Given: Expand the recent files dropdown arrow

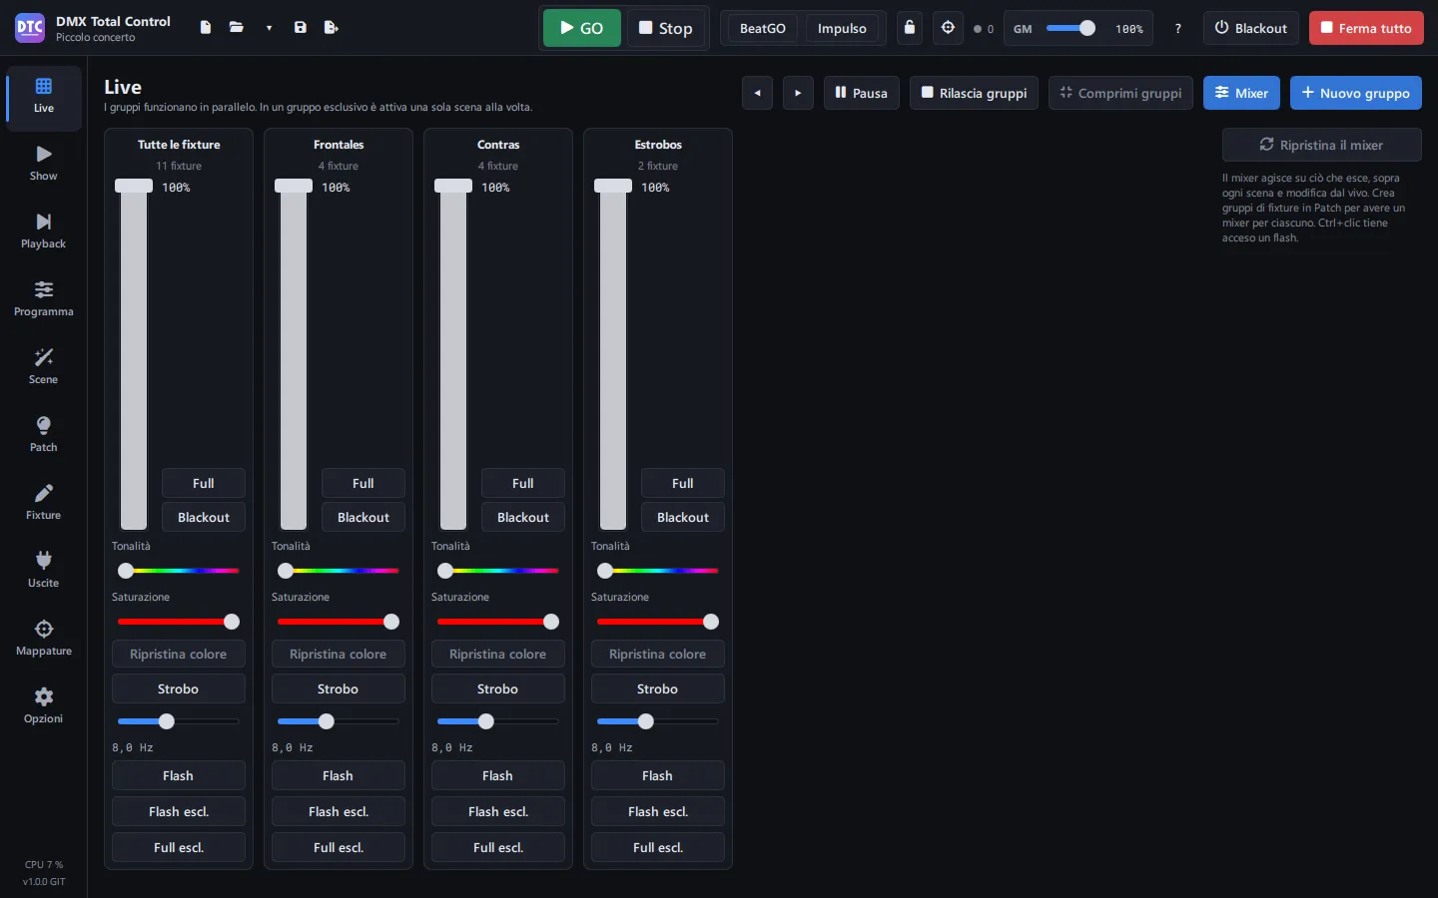Looking at the screenshot, I should 269,28.
